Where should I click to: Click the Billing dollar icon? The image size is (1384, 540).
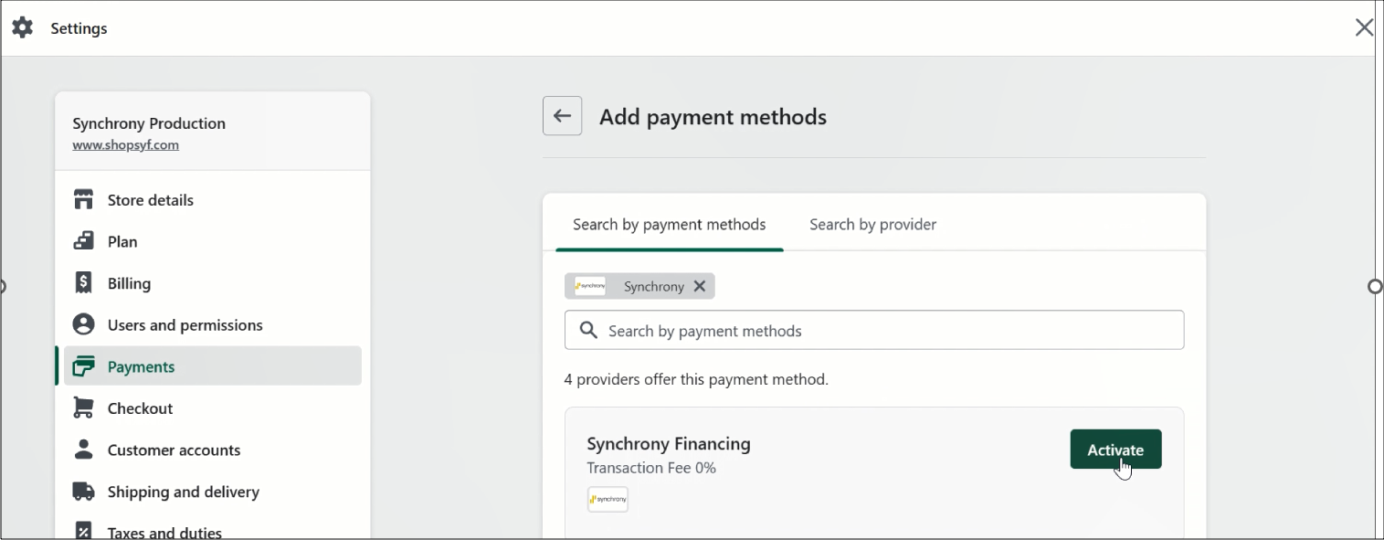(84, 283)
